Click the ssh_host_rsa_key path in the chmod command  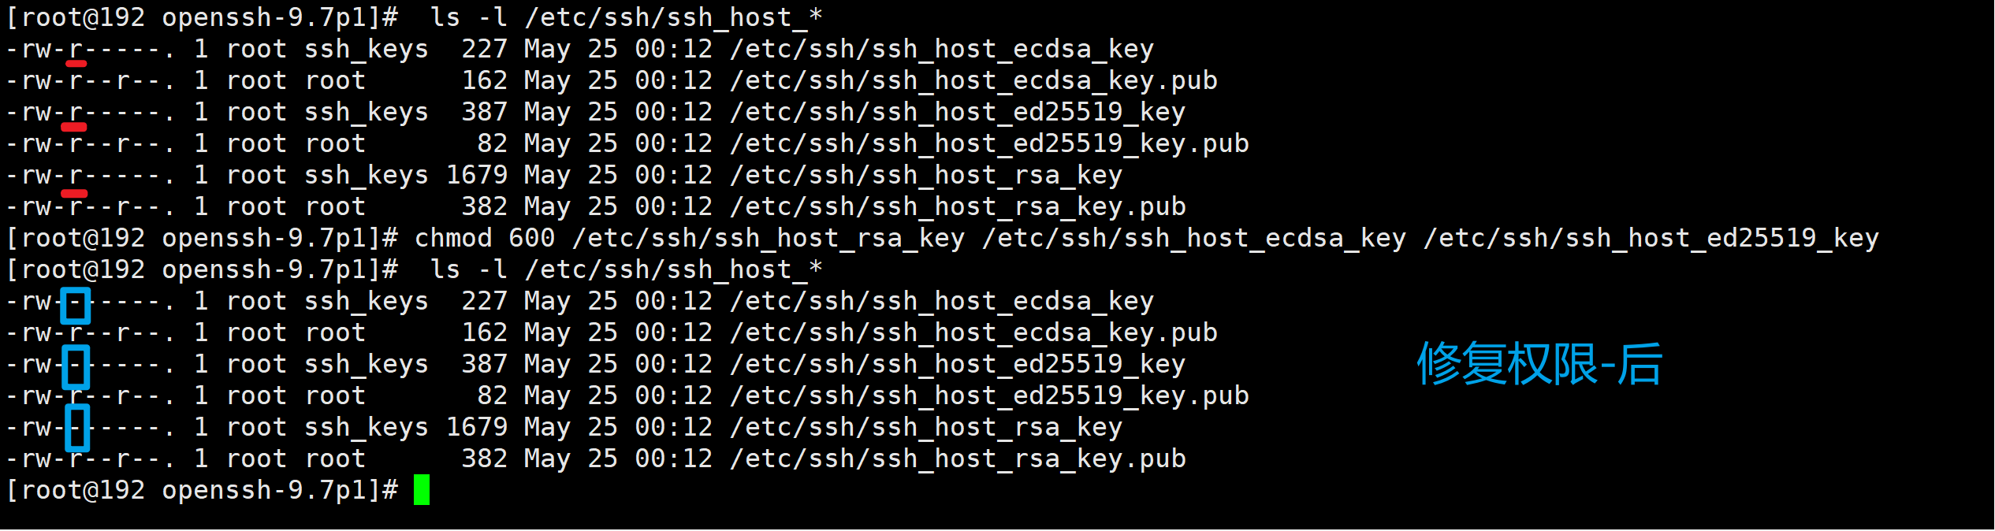click(x=769, y=238)
